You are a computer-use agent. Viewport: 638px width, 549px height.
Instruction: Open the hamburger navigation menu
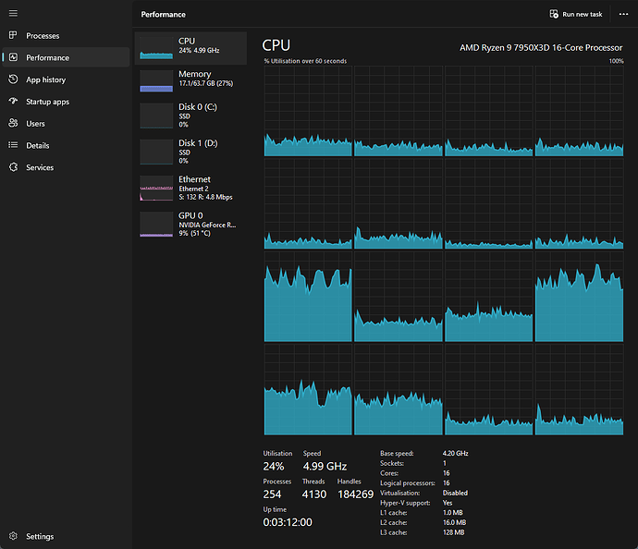(x=13, y=14)
